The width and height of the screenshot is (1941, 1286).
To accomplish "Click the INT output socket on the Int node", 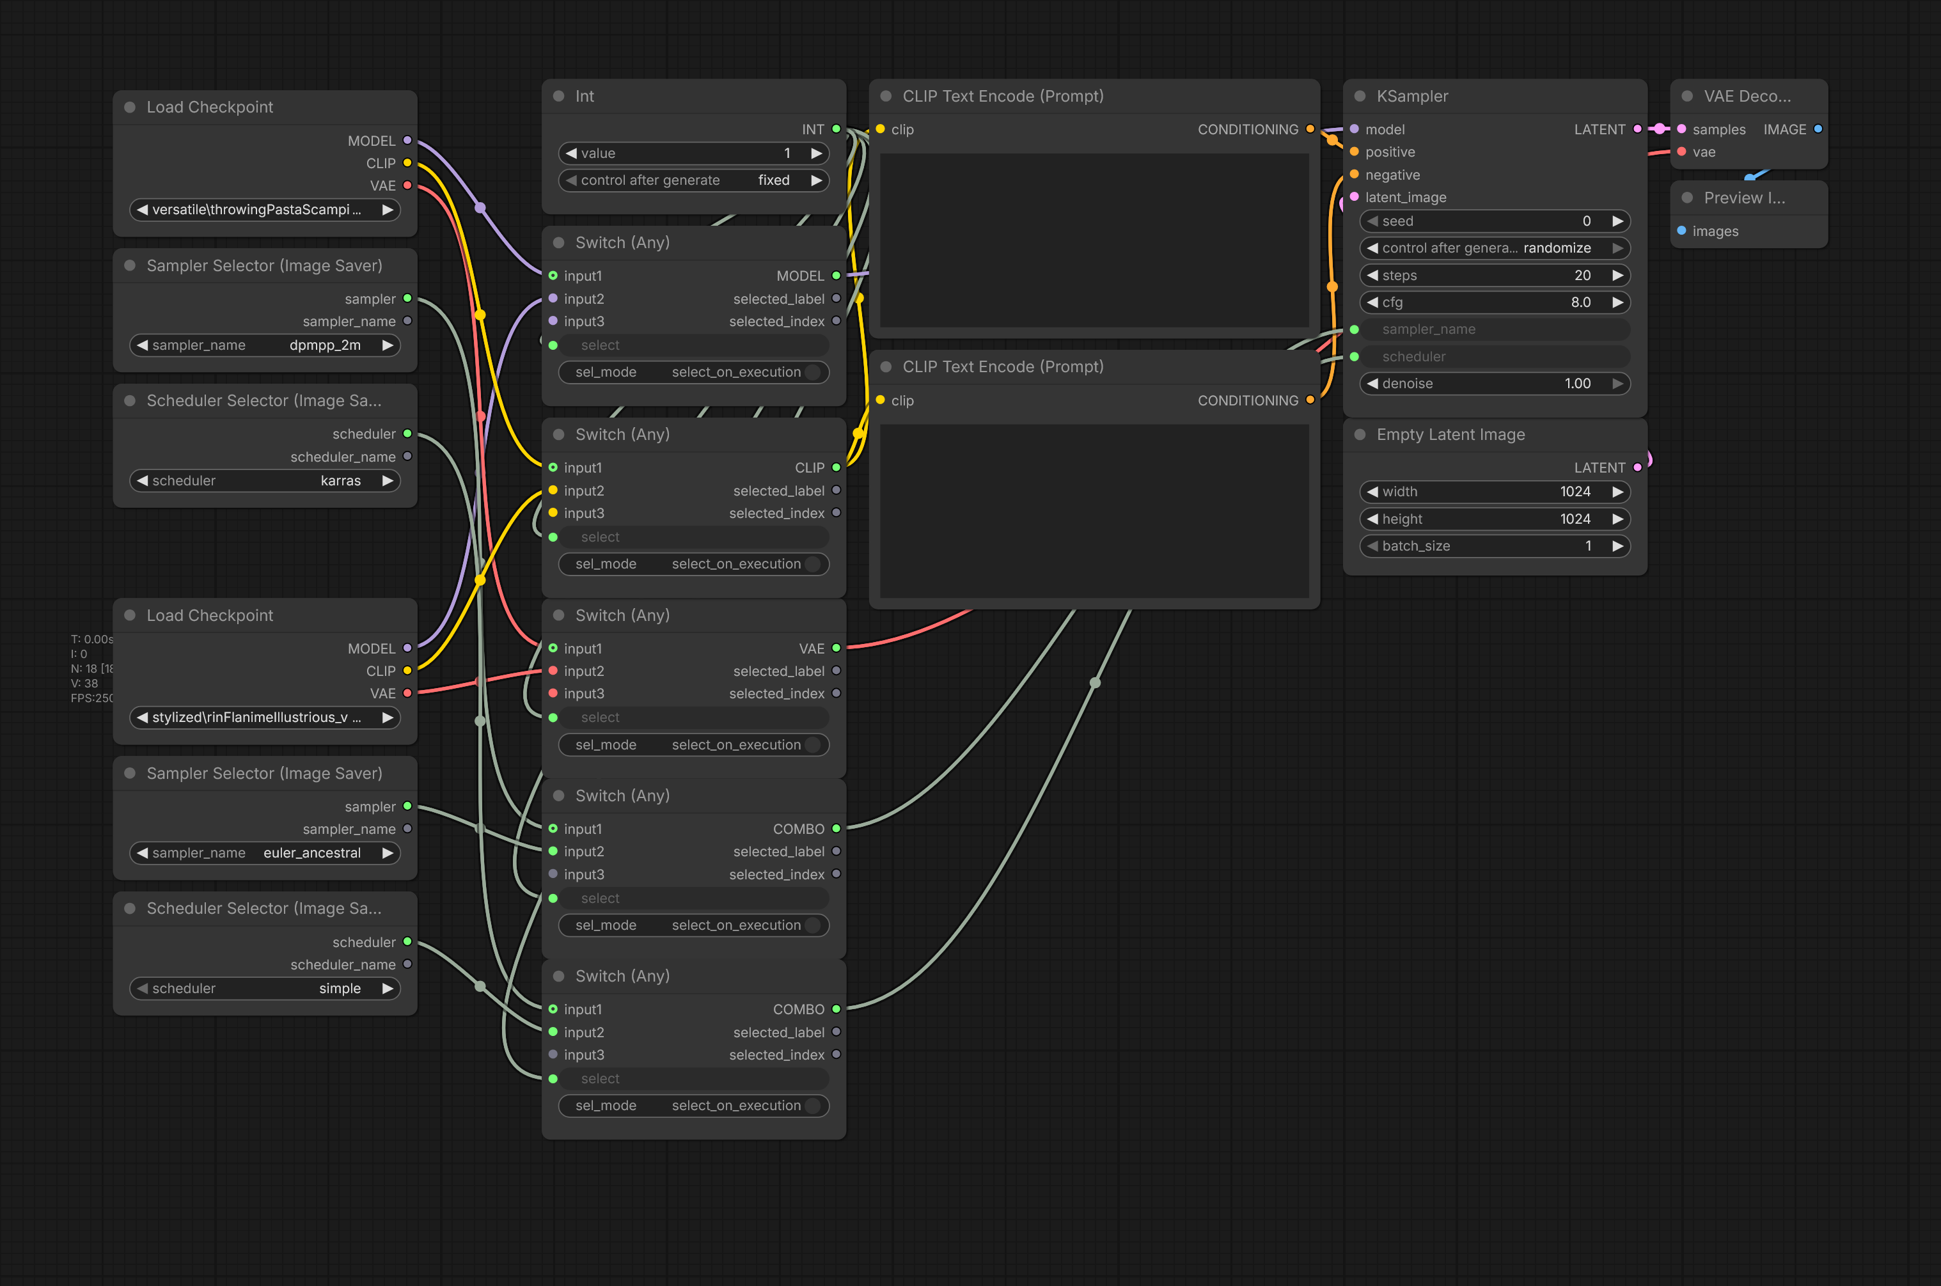I will [837, 129].
